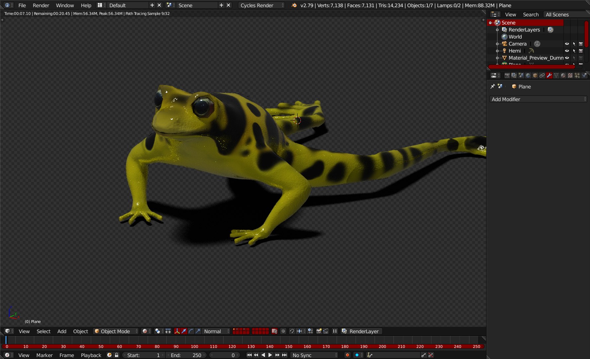Click the play animation button
This screenshot has width=590, height=359.
270,355
